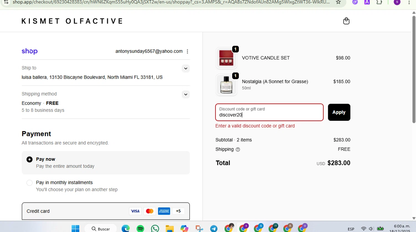The height and width of the screenshot is (232, 416).
Task: Open Chrome three-dot main menu
Action: tap(409, 2)
